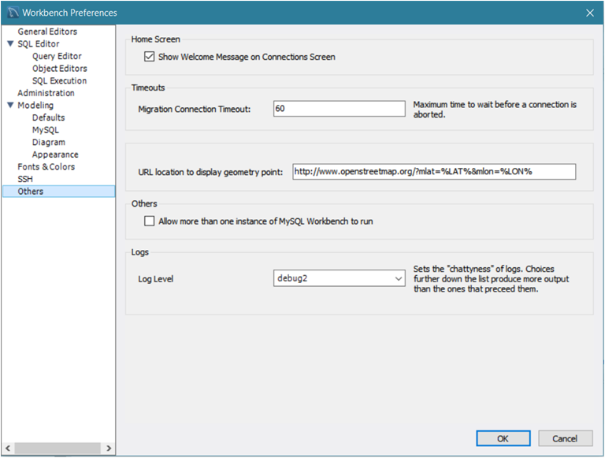The width and height of the screenshot is (605, 458).
Task: Click 'URL location to display geometry point:' label
Action: pyautogui.click(x=210, y=172)
